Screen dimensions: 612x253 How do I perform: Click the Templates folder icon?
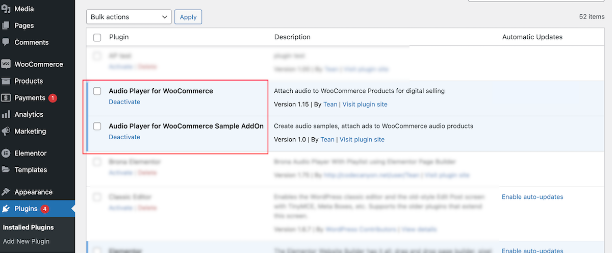click(6, 170)
